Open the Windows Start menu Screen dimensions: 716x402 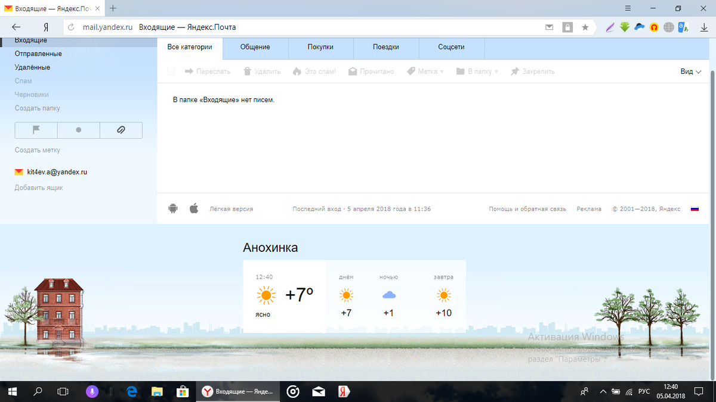point(13,391)
